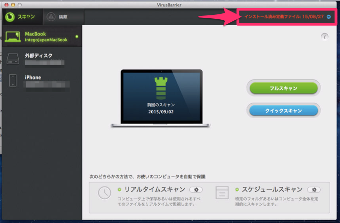
Task: Minimize the VirusBarrier window
Action: (x=13, y=5)
